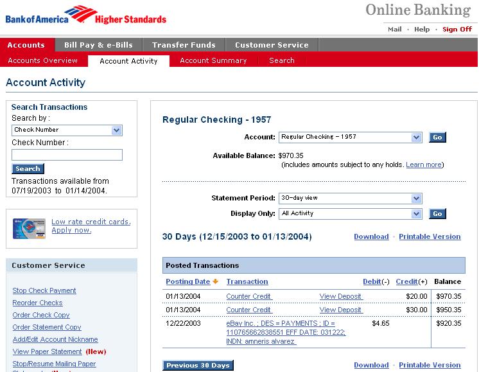Open View Deposit for the $20.00 credit
The width and height of the screenshot is (479, 372).
[341, 296]
